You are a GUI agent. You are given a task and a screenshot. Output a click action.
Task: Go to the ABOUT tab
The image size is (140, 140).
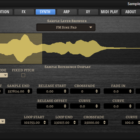coord(131,12)
